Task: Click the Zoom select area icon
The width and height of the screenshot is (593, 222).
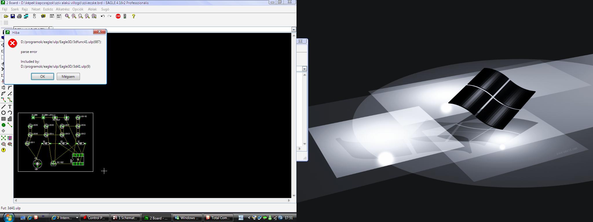Action: coord(94,16)
